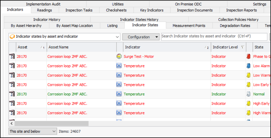Open the This site and below dropdown

point(53,131)
